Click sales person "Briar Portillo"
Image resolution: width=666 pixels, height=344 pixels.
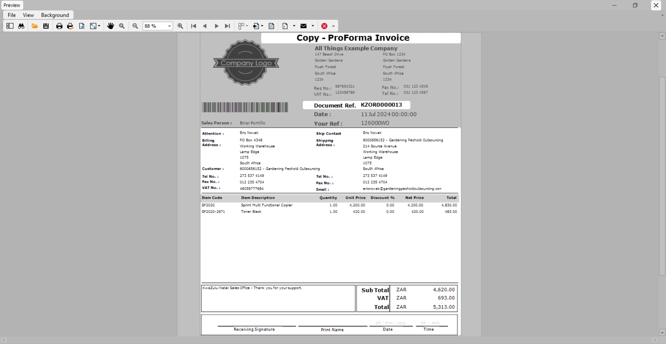(x=253, y=123)
